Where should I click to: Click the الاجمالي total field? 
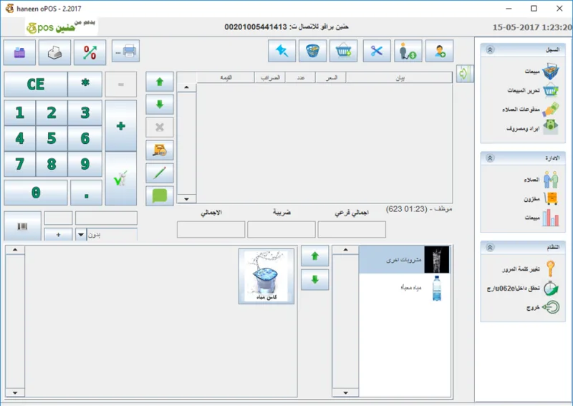click(x=211, y=230)
